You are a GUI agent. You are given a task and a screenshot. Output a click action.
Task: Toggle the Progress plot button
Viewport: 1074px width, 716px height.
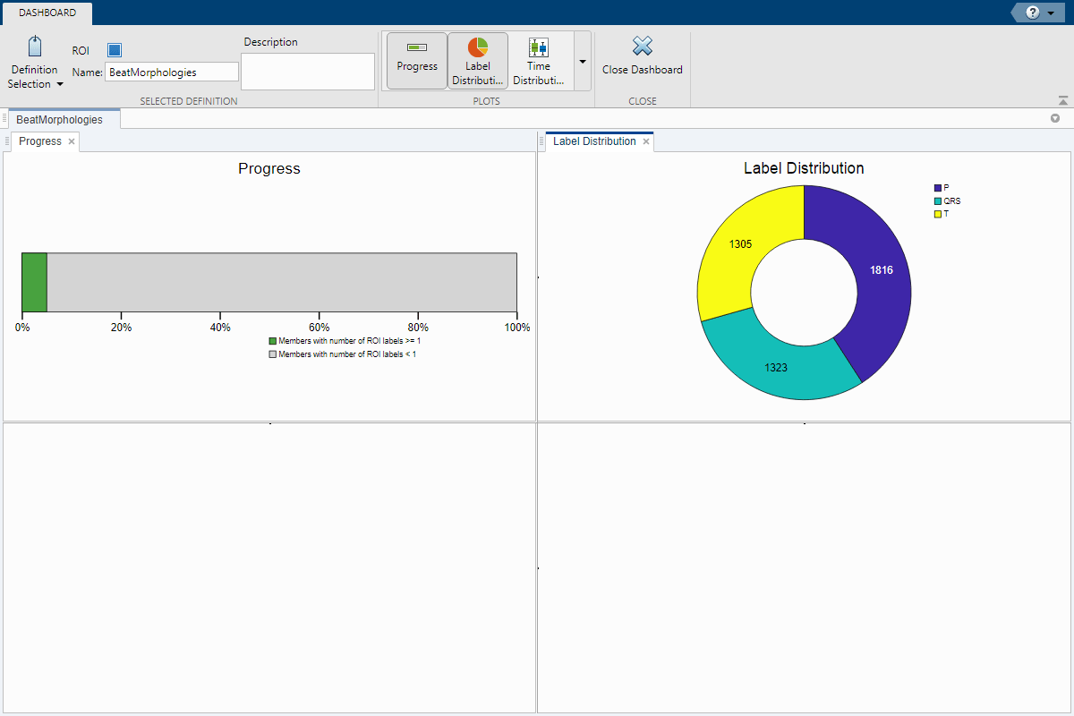click(x=417, y=60)
